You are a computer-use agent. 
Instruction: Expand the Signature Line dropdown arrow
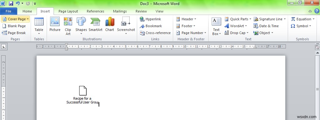(x=285, y=19)
